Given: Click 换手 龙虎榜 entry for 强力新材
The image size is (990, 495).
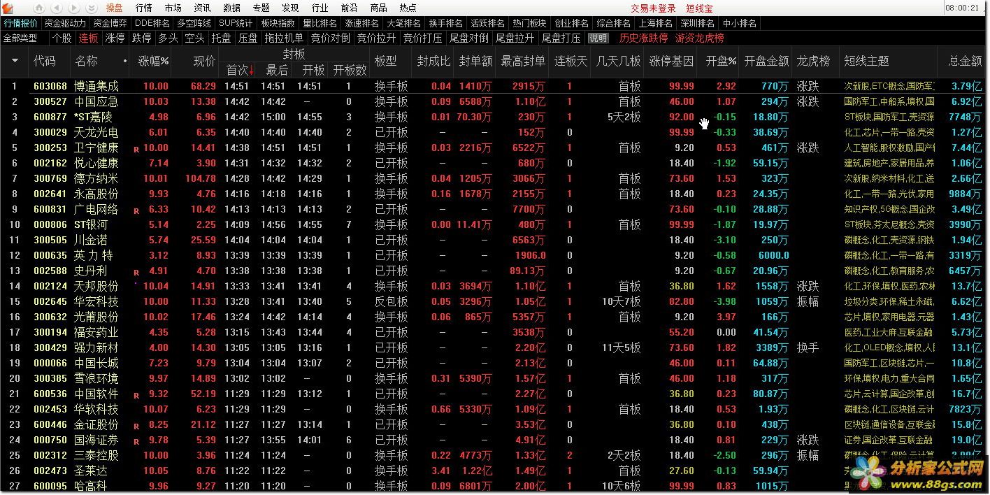Looking at the screenshot, I should [x=808, y=348].
